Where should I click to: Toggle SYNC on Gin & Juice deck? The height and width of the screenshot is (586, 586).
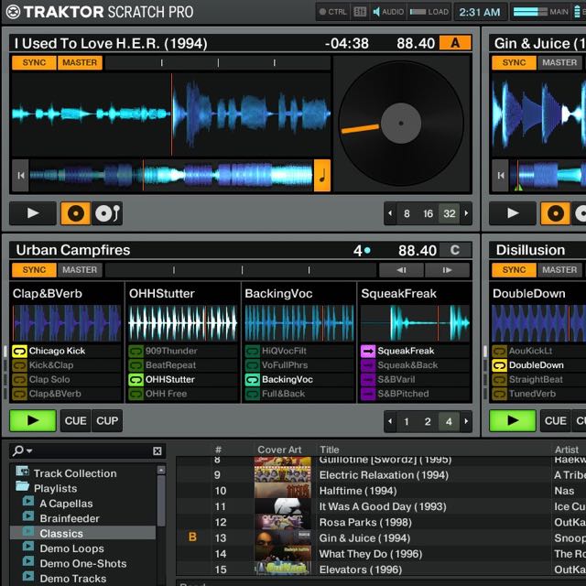(514, 62)
